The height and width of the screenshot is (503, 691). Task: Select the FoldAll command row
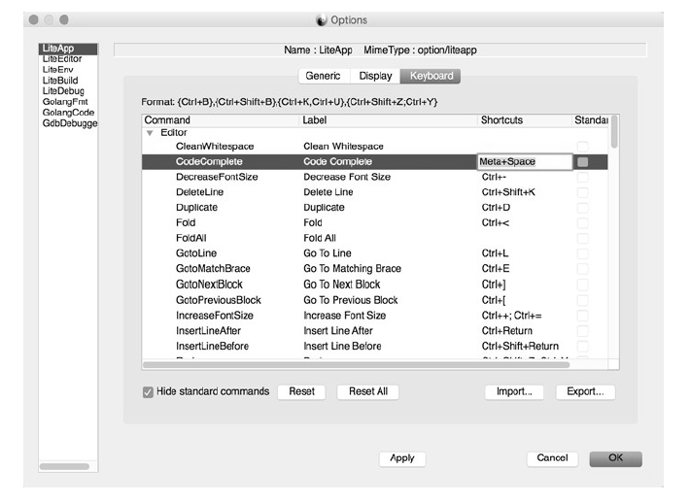375,238
